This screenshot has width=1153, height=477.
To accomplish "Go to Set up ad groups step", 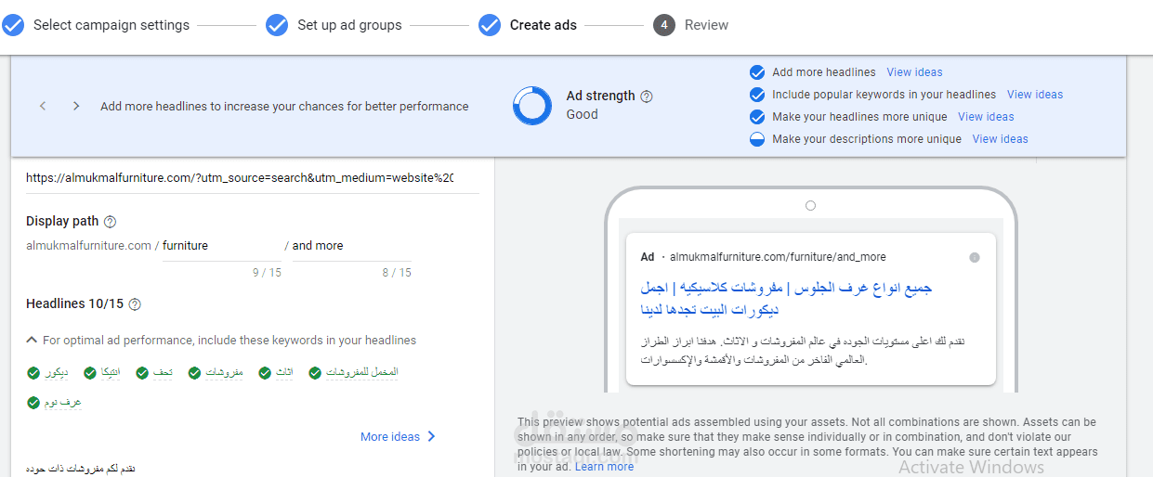I will (349, 25).
